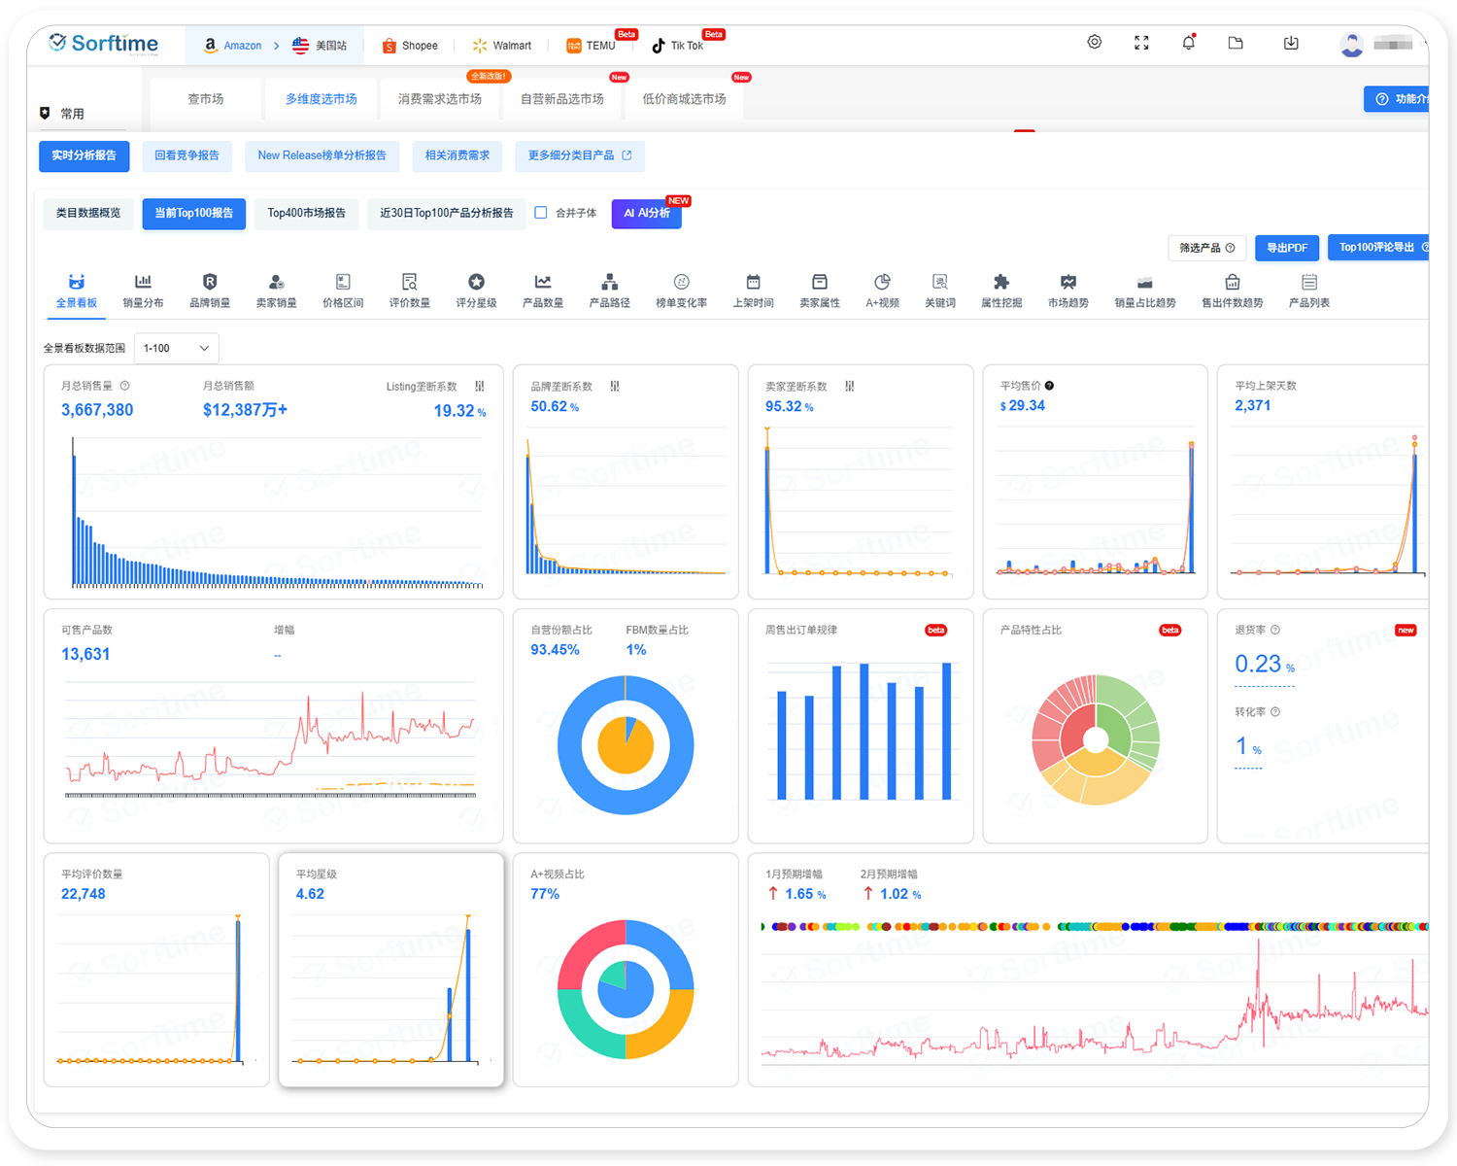The image size is (1457, 1166).
Task: Expand the 1-100 data range dropdown
Action: 177,348
